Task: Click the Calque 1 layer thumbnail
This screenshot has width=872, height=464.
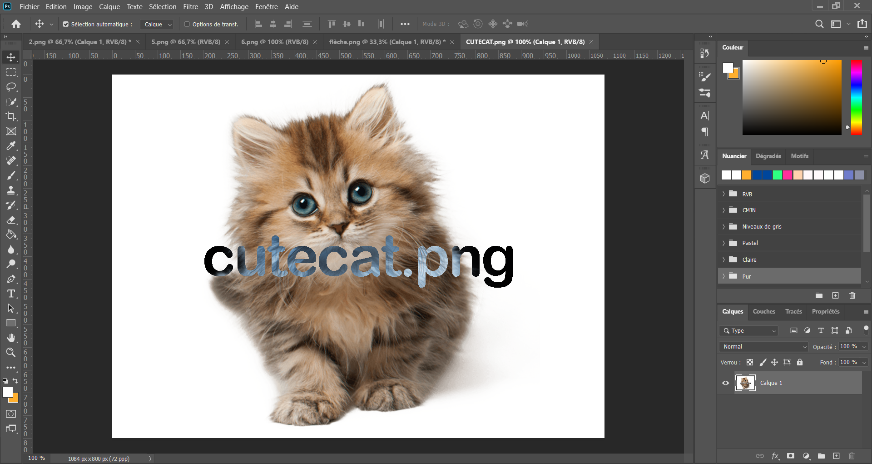Action: click(x=745, y=383)
